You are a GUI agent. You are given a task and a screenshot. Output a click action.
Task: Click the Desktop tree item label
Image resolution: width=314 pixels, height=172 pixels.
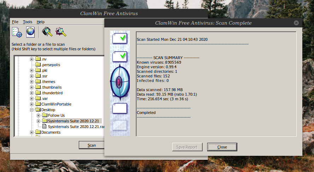point(48,110)
